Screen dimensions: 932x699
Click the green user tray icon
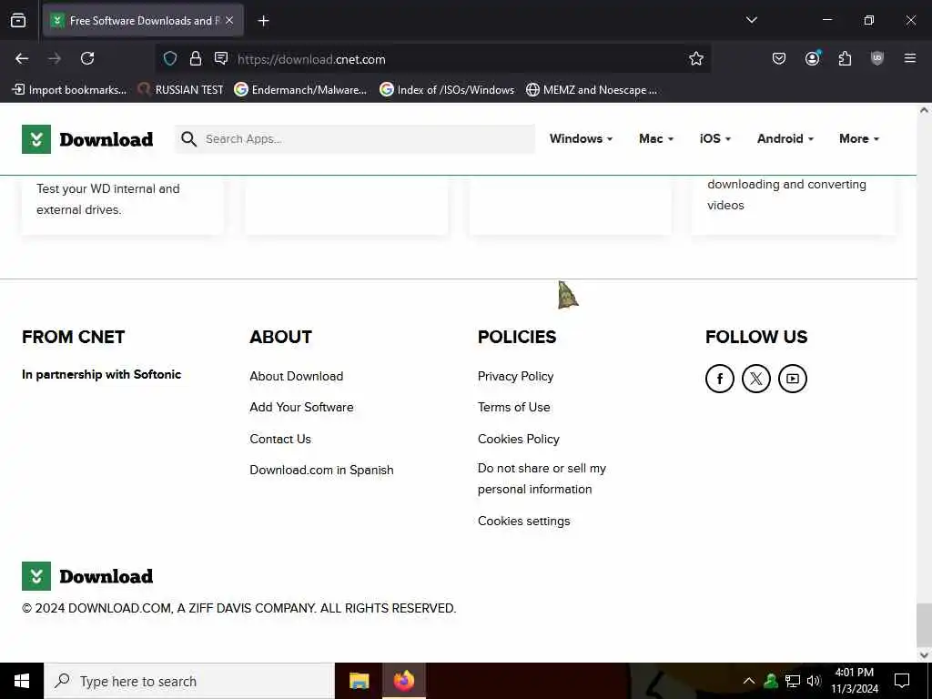pos(770,681)
